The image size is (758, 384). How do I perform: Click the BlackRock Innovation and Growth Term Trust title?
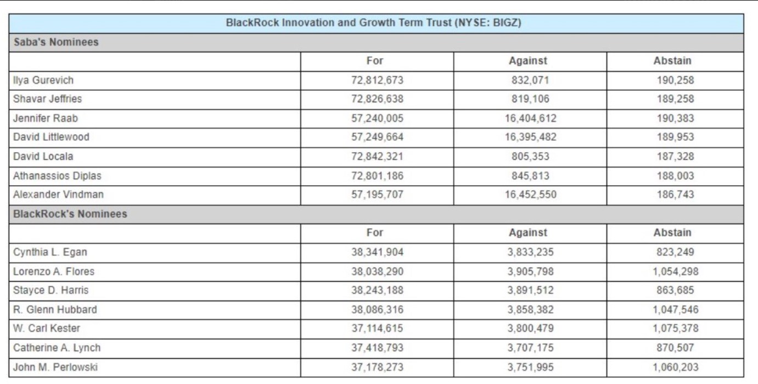click(373, 24)
